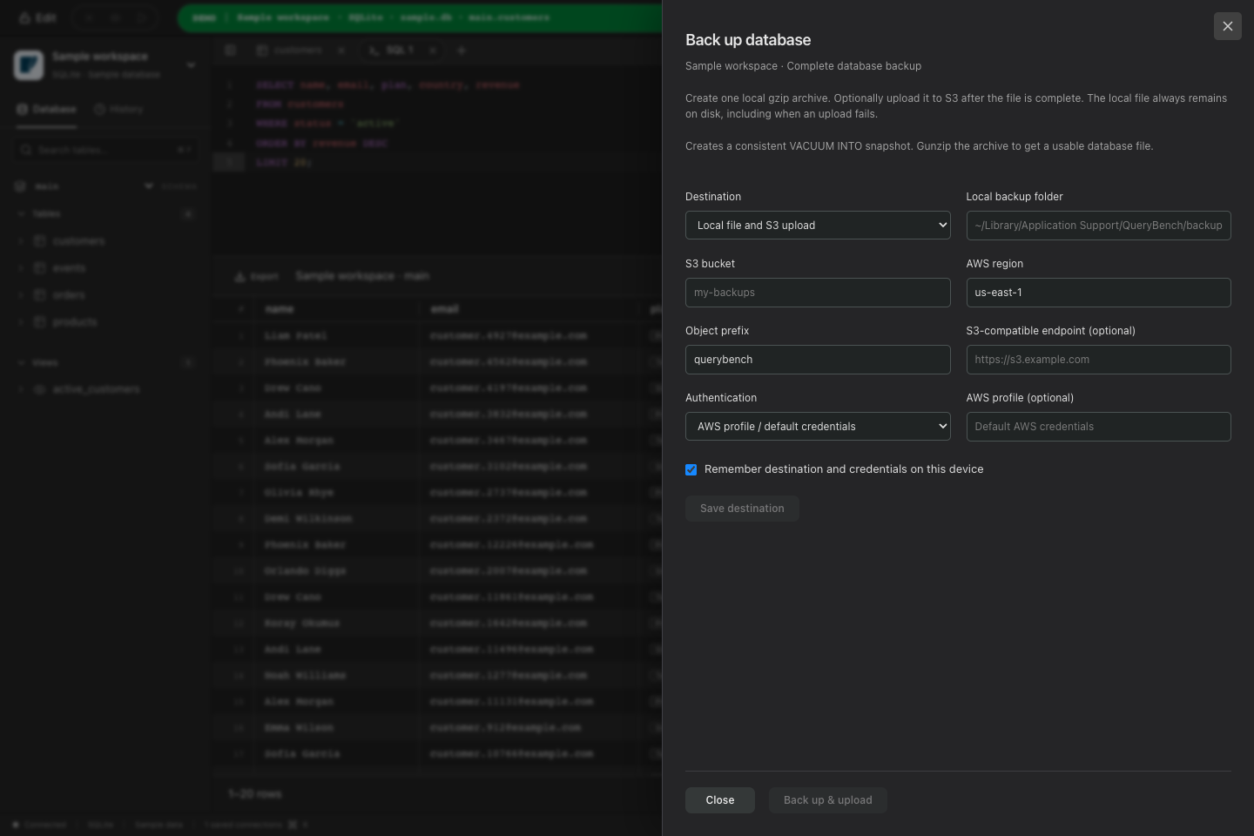Click the Save destination button
1254x836 pixels.
coord(742,509)
